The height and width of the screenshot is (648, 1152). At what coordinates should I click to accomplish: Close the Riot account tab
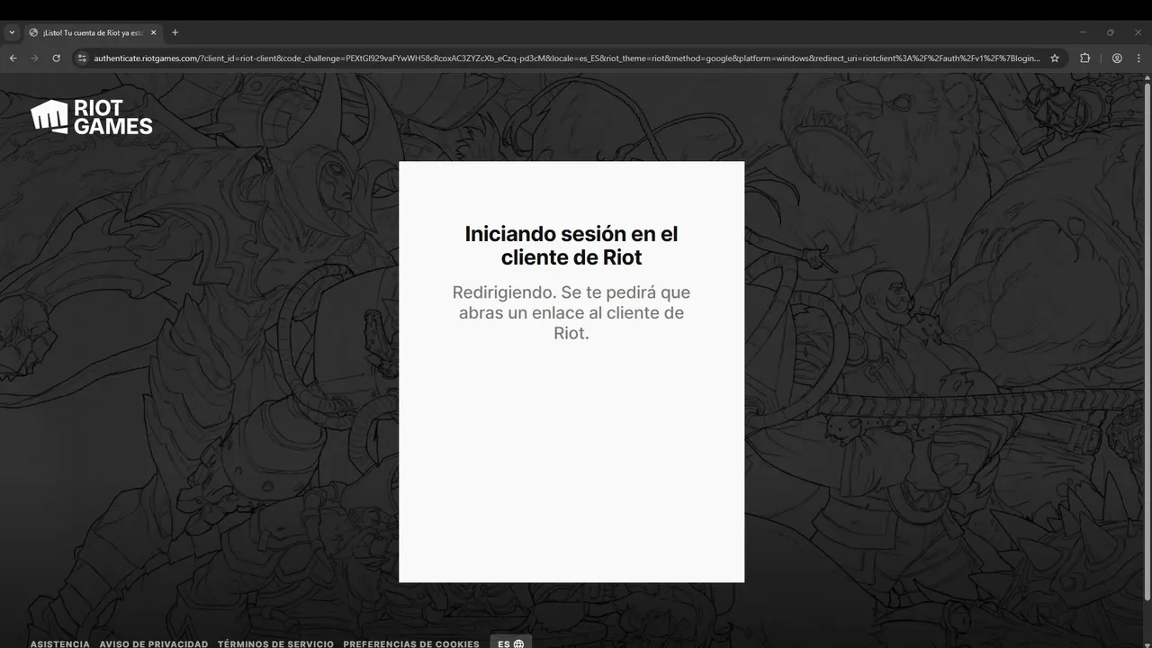[153, 32]
